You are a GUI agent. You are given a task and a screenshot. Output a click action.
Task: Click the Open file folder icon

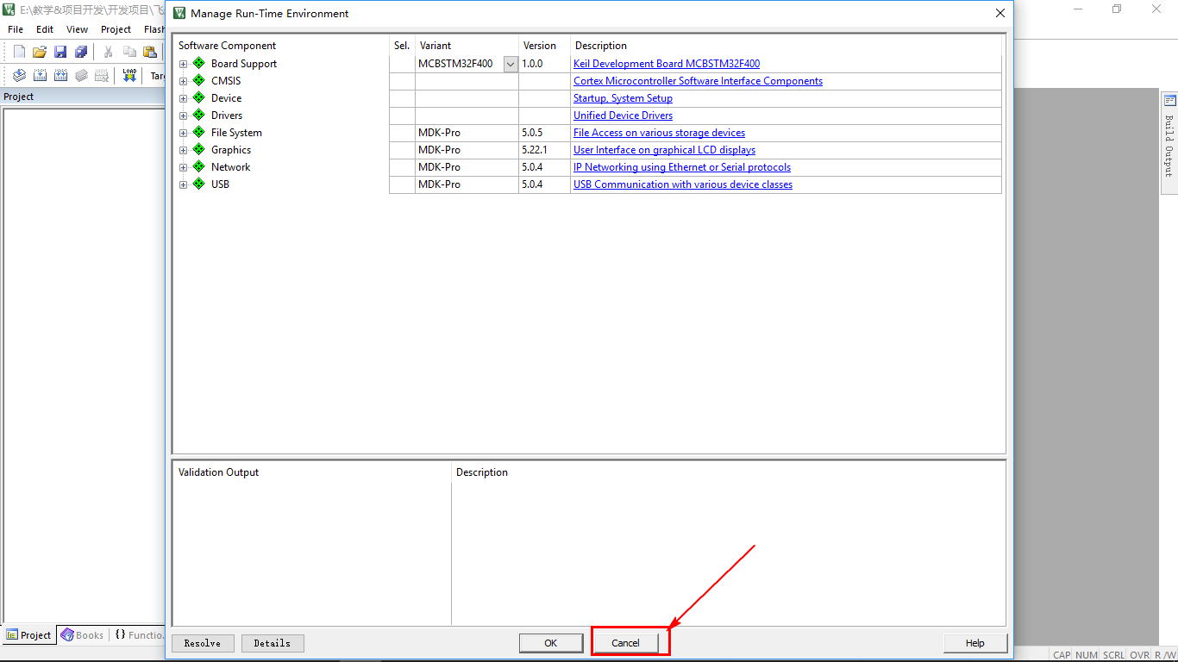point(40,52)
